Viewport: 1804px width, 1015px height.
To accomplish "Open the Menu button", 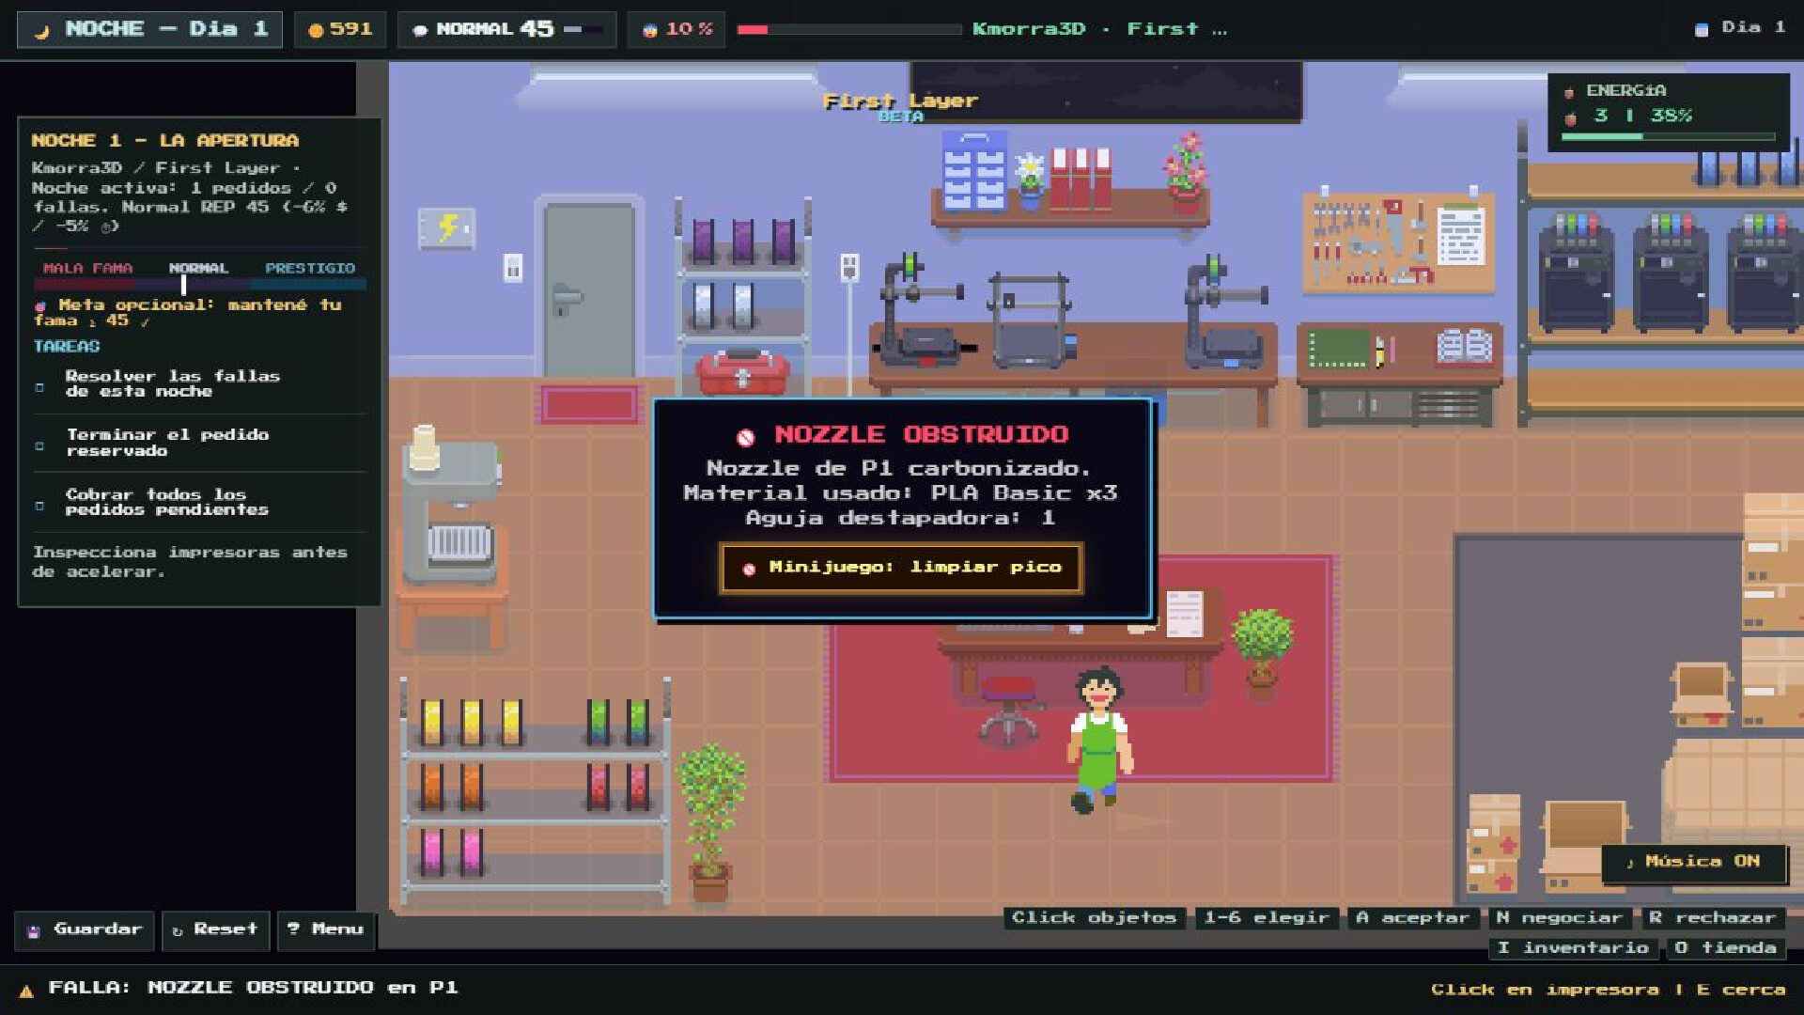I will [325, 929].
